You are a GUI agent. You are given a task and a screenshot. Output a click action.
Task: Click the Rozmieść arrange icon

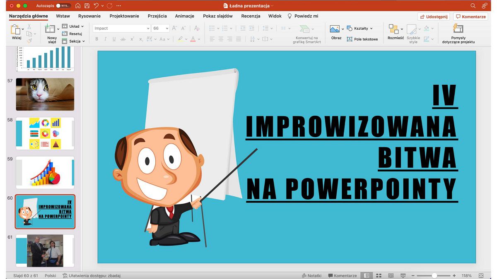[393, 29]
